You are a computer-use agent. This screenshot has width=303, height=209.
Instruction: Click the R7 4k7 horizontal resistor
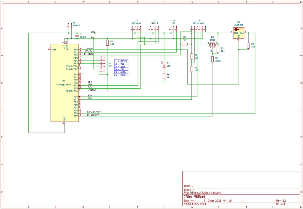(x=185, y=44)
